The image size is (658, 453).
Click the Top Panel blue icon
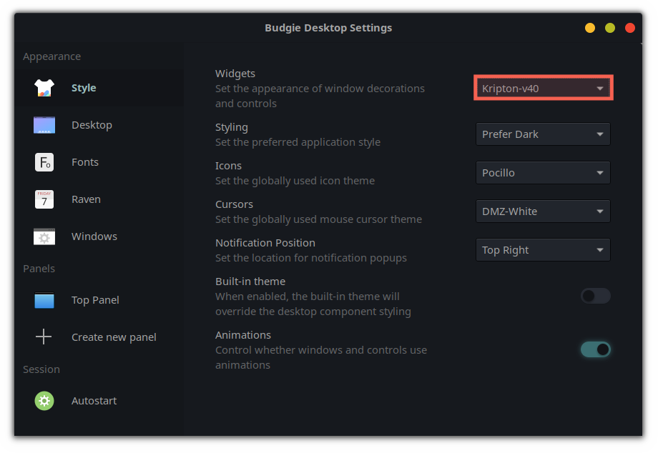coord(44,300)
